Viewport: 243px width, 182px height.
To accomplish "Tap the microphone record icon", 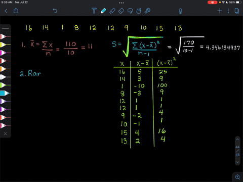I will pos(180,11).
